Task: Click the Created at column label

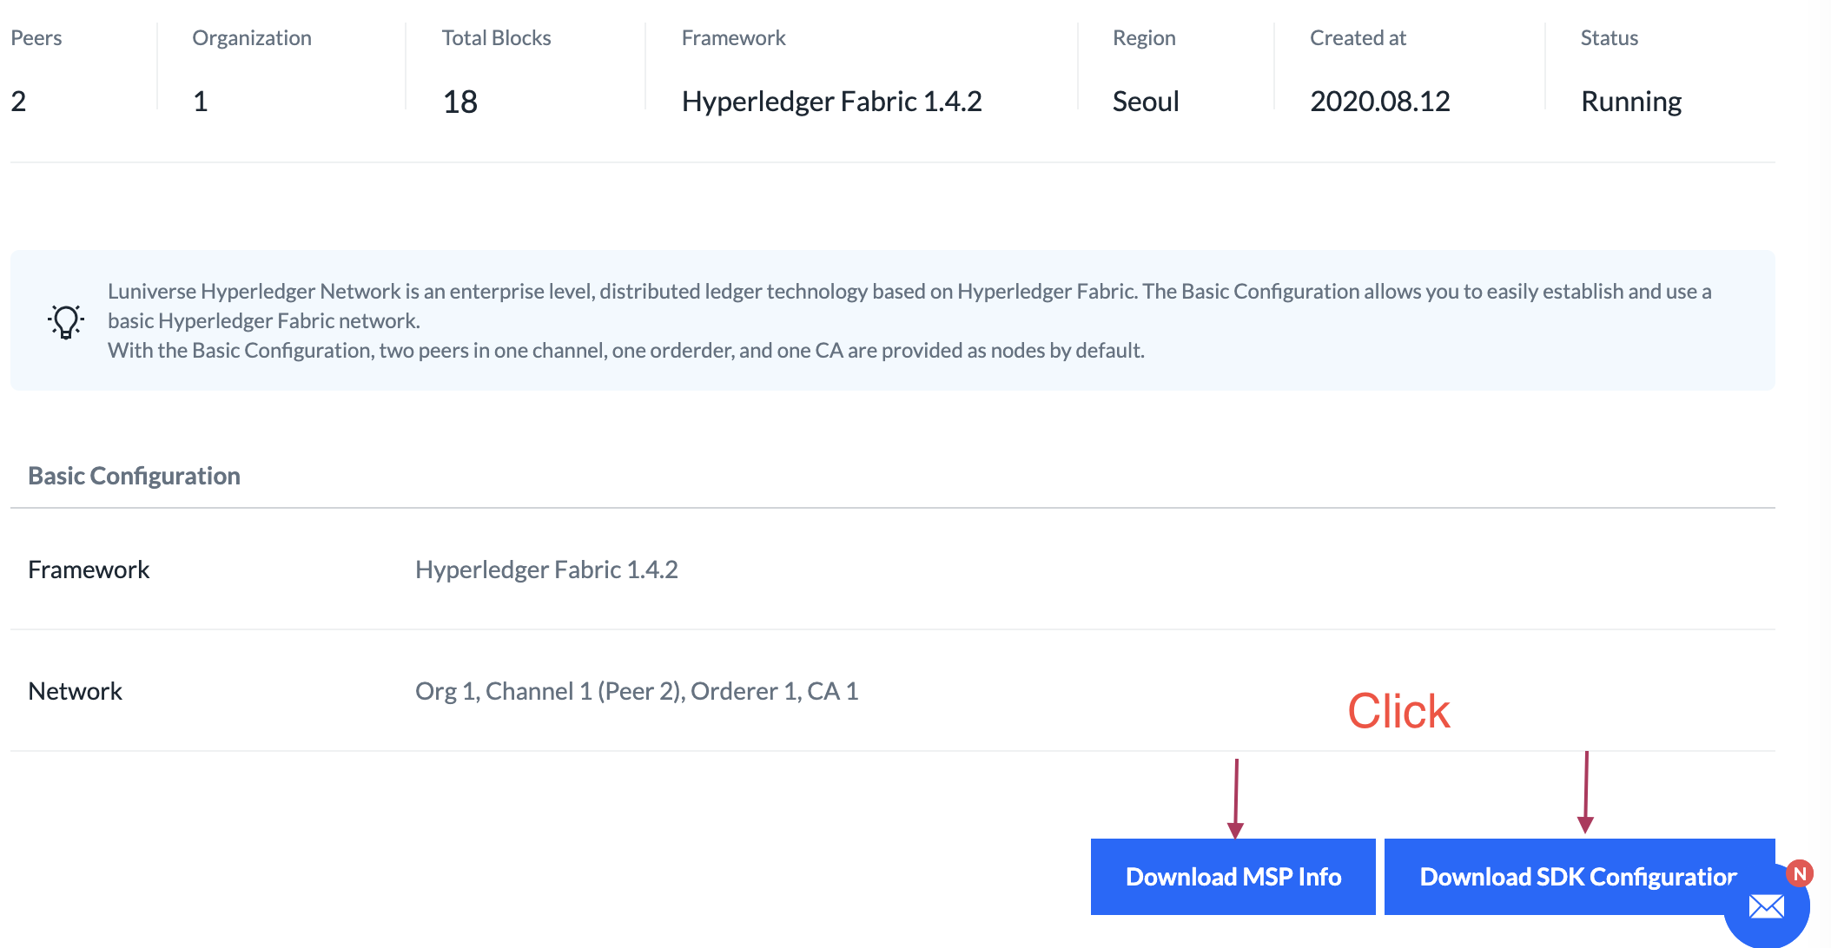Action: (1358, 38)
